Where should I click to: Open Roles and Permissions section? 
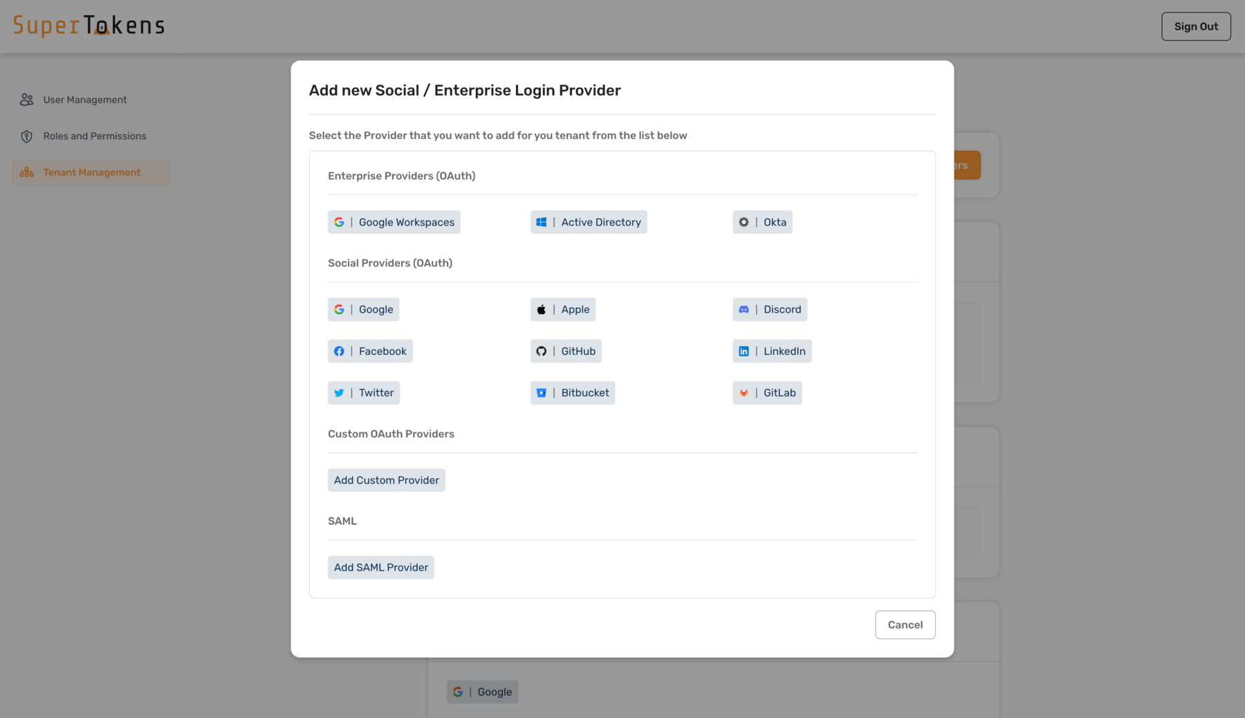[94, 136]
